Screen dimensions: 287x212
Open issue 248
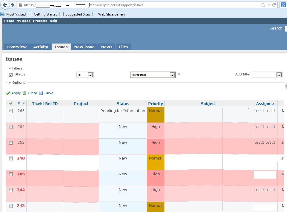click(x=21, y=158)
